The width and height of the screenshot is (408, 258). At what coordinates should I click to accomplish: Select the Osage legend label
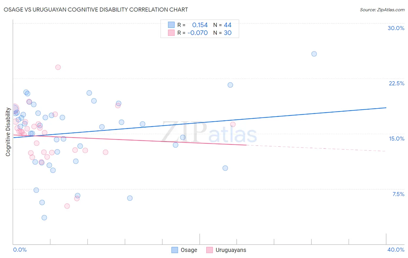coord(189,250)
